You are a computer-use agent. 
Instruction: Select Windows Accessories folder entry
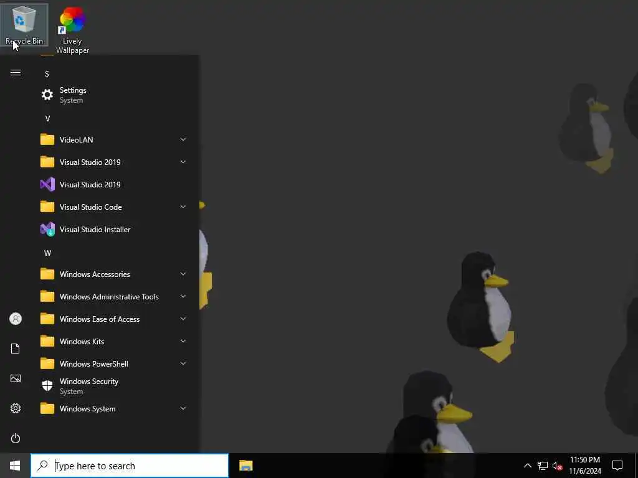click(115, 274)
